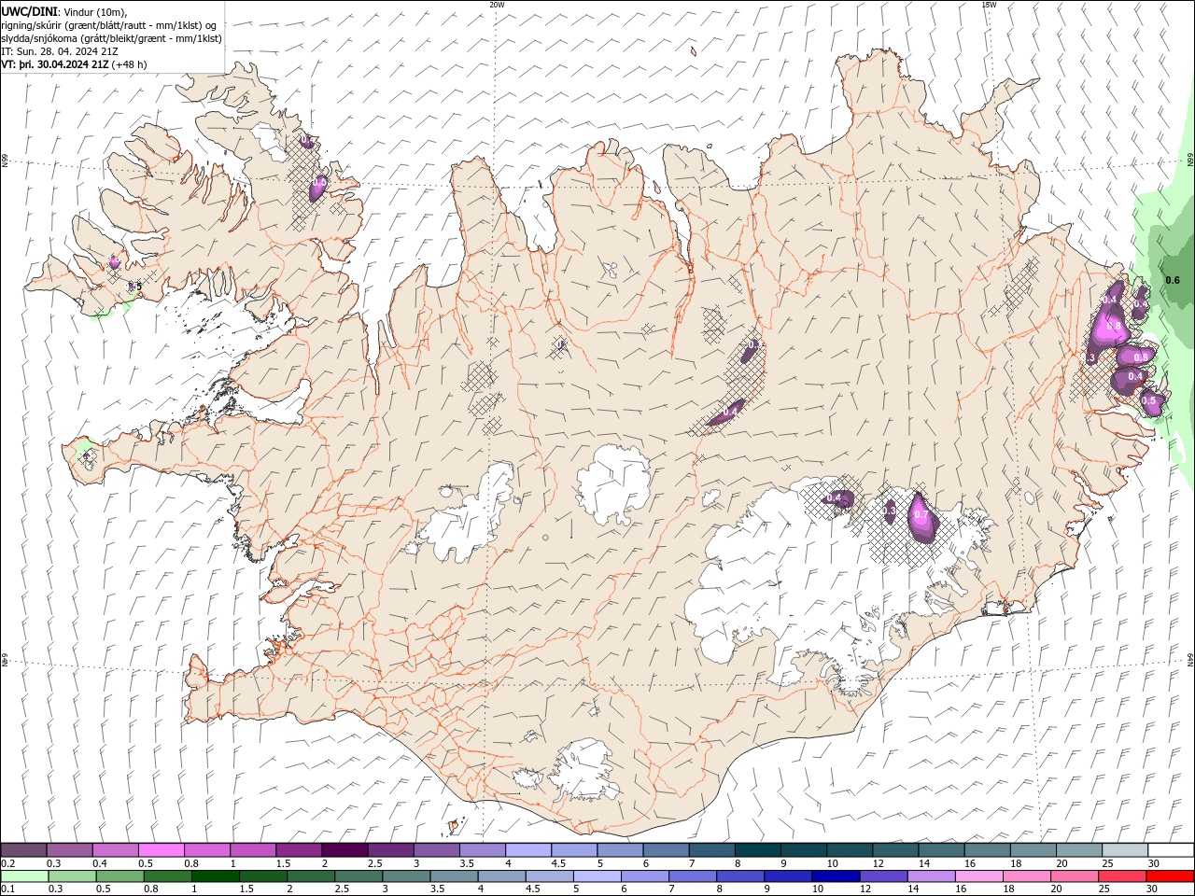Select the upper legend swatch from 0.2 to 0.3
This screenshot has height=896, width=1195.
24,849
